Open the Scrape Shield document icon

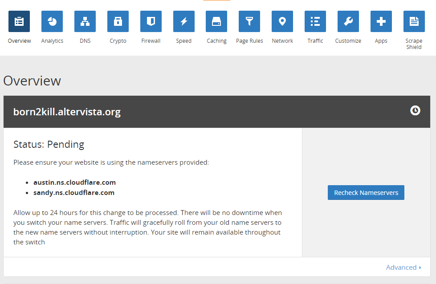click(x=414, y=21)
